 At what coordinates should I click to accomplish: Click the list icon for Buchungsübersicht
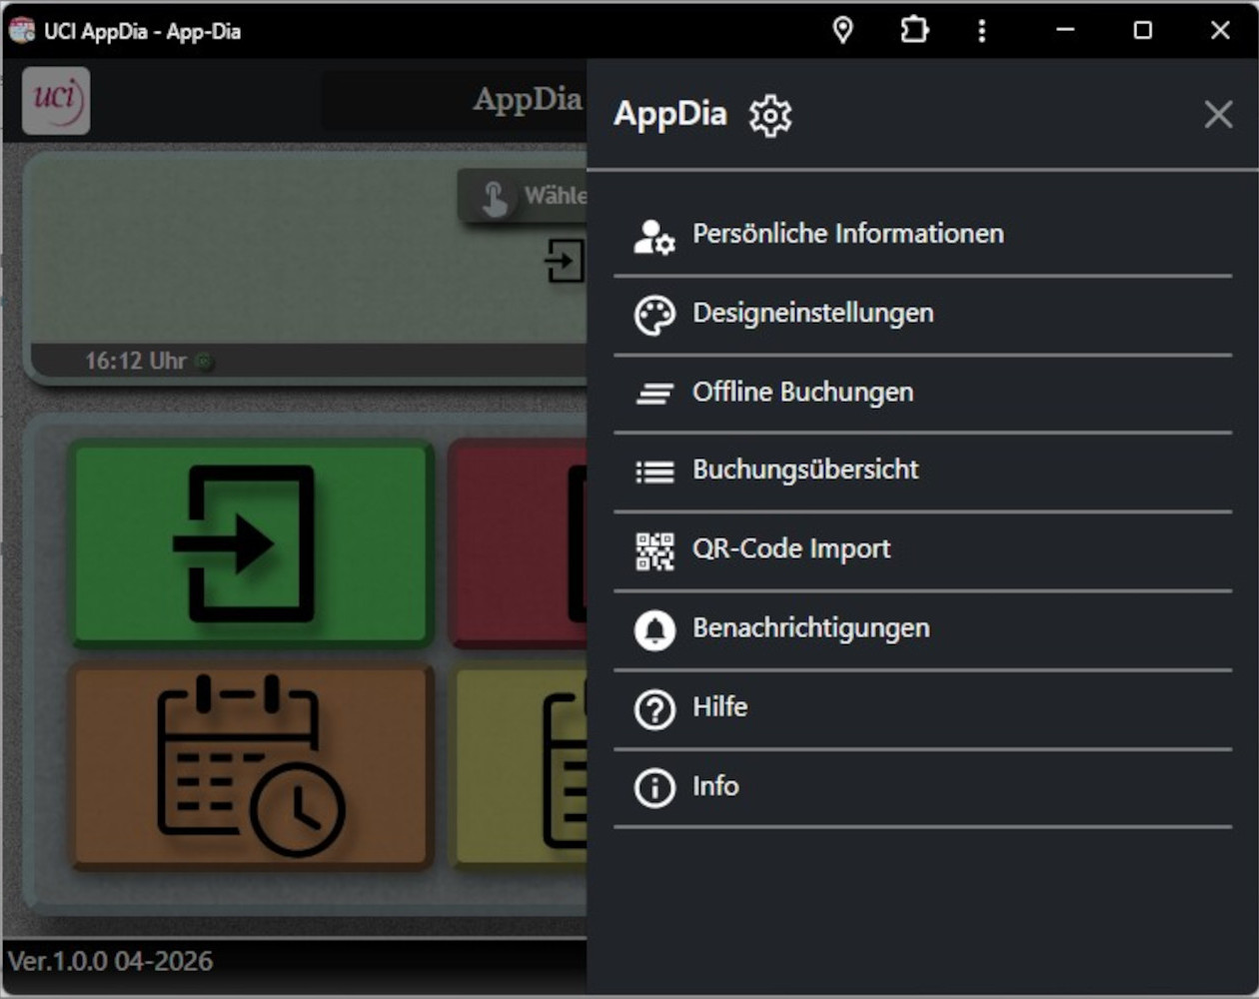tap(654, 472)
